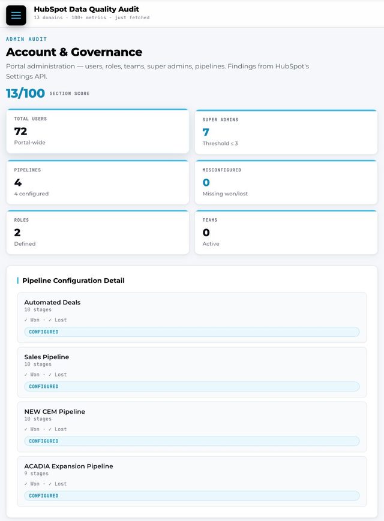Screen dimensions: 384x521
Task: Click the ADMIN AUDIT label
Action: click(x=26, y=39)
